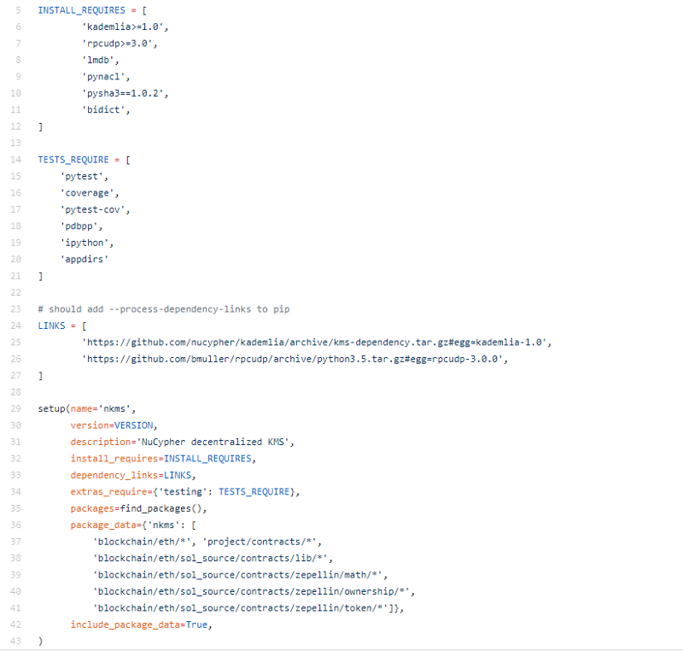Click the 'pdbpp' entry
The image size is (683, 651).
pos(79,226)
